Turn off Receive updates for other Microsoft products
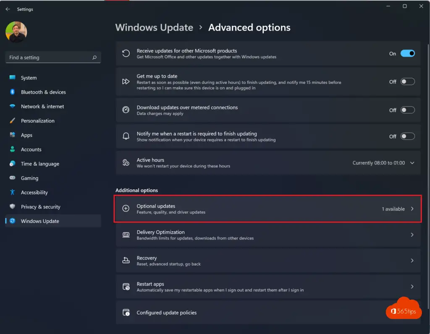Screen dimensions: 430x334 (407, 53)
